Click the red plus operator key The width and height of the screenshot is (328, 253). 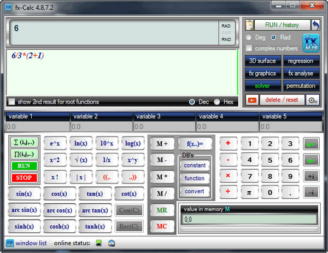click(228, 143)
